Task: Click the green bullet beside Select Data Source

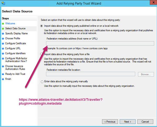Action: point(3,29)
